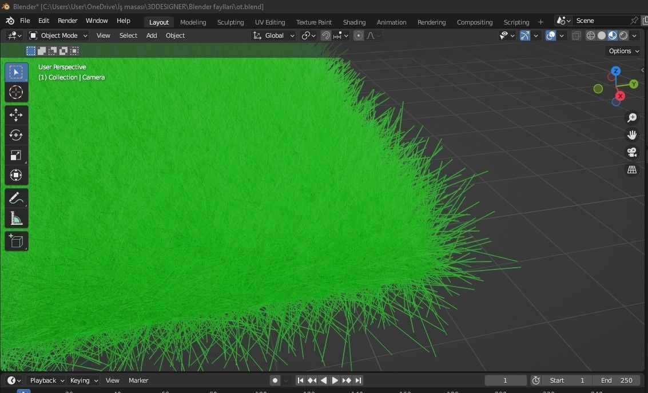Open the Object Mode dropdown

58,35
